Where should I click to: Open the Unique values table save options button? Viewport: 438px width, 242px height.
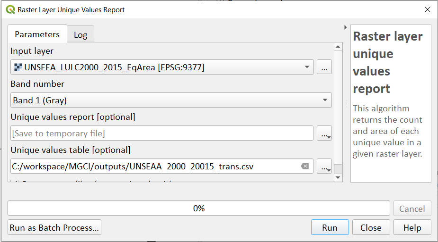(324, 166)
